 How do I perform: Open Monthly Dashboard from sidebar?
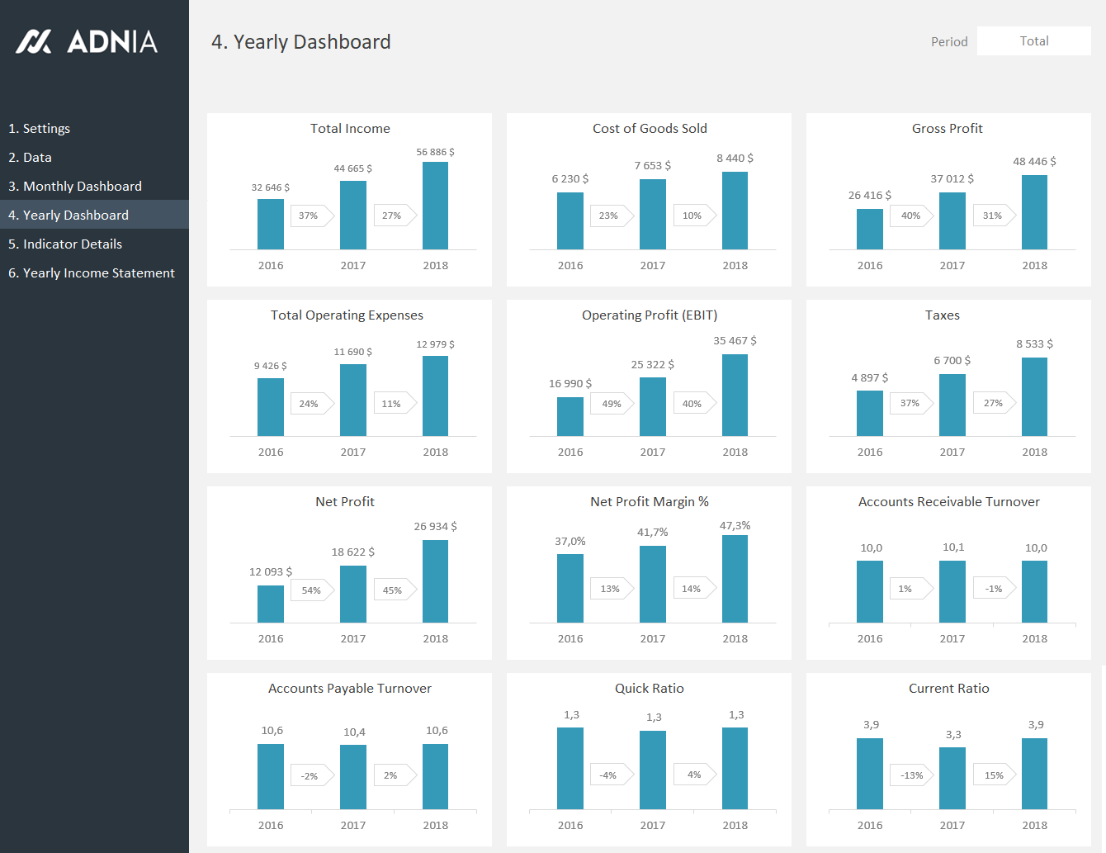[74, 187]
